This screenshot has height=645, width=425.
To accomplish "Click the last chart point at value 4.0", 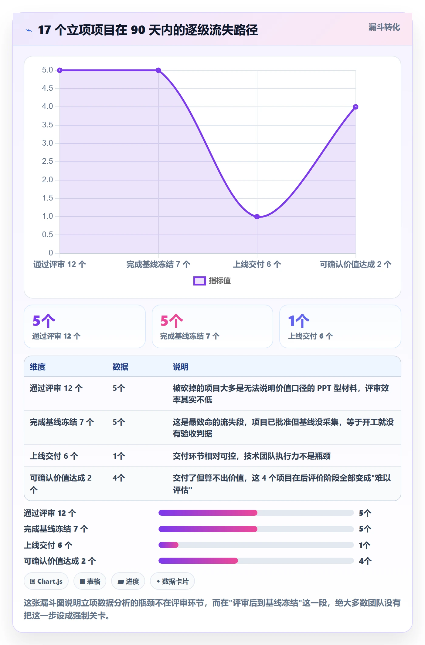I will (356, 107).
